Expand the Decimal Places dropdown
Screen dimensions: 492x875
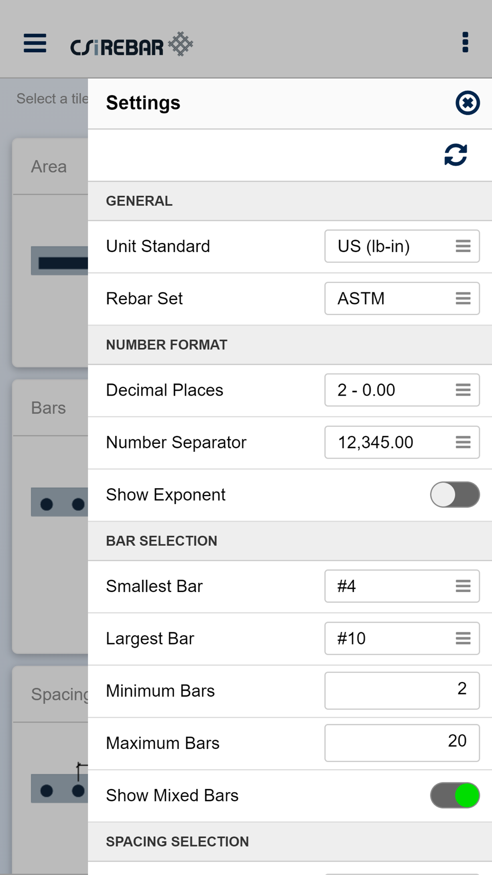tap(402, 390)
